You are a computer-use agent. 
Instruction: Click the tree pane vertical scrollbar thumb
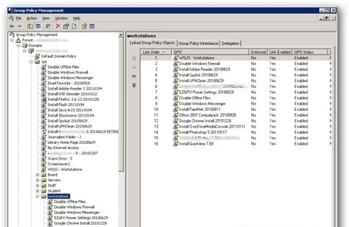pos(121,104)
